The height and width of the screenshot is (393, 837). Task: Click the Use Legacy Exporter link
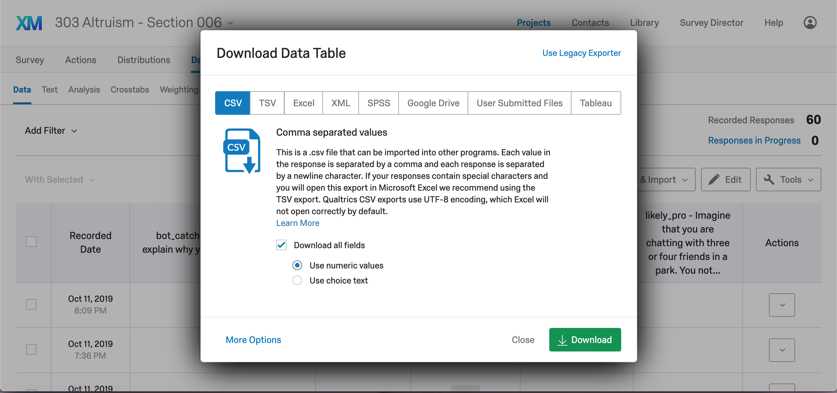click(x=581, y=52)
